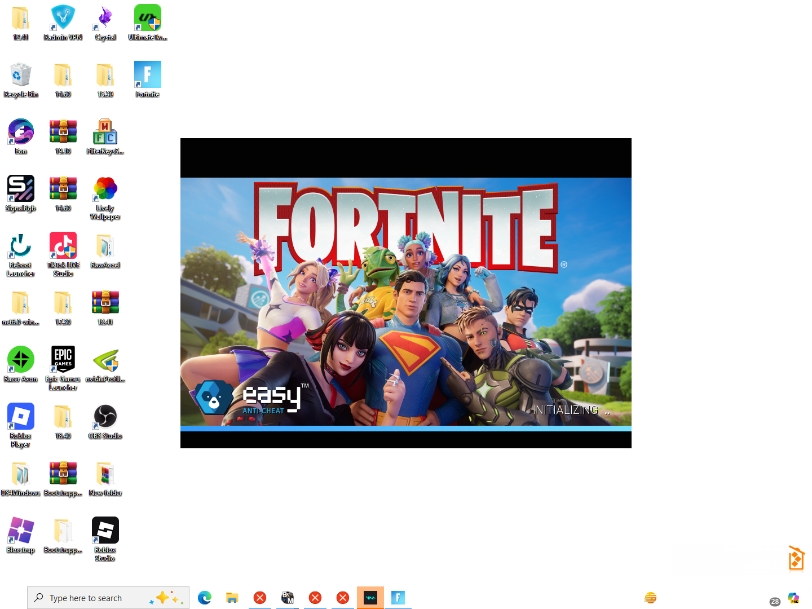Open the Recycle Bin
Image resolution: width=812 pixels, height=609 pixels.
pos(21,80)
